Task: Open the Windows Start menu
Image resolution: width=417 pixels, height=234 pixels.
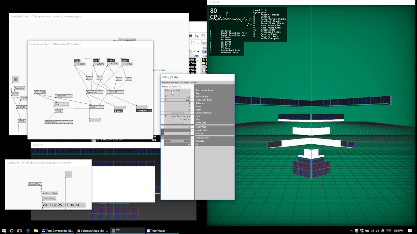Action: pyautogui.click(x=4, y=231)
